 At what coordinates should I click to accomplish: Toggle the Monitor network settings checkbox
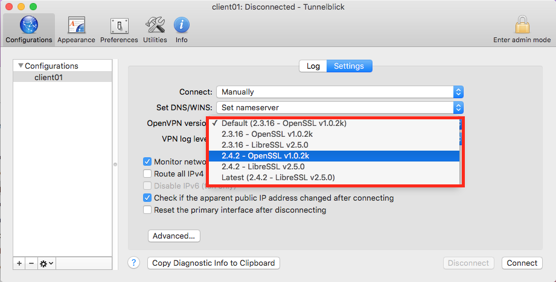[147, 161]
